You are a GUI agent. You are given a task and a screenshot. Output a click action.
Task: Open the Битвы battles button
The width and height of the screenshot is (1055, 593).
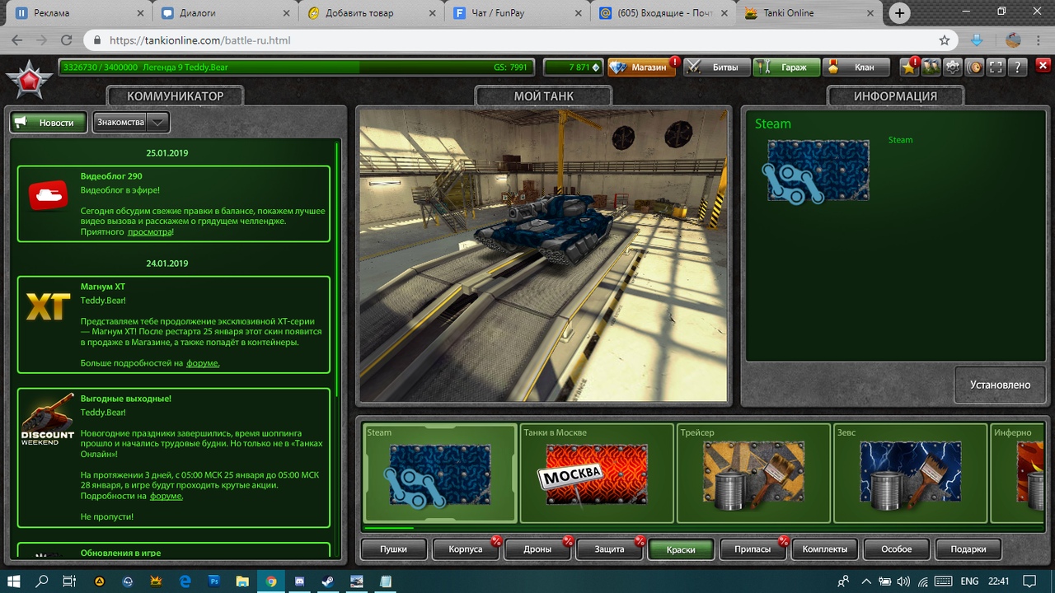[x=717, y=68]
